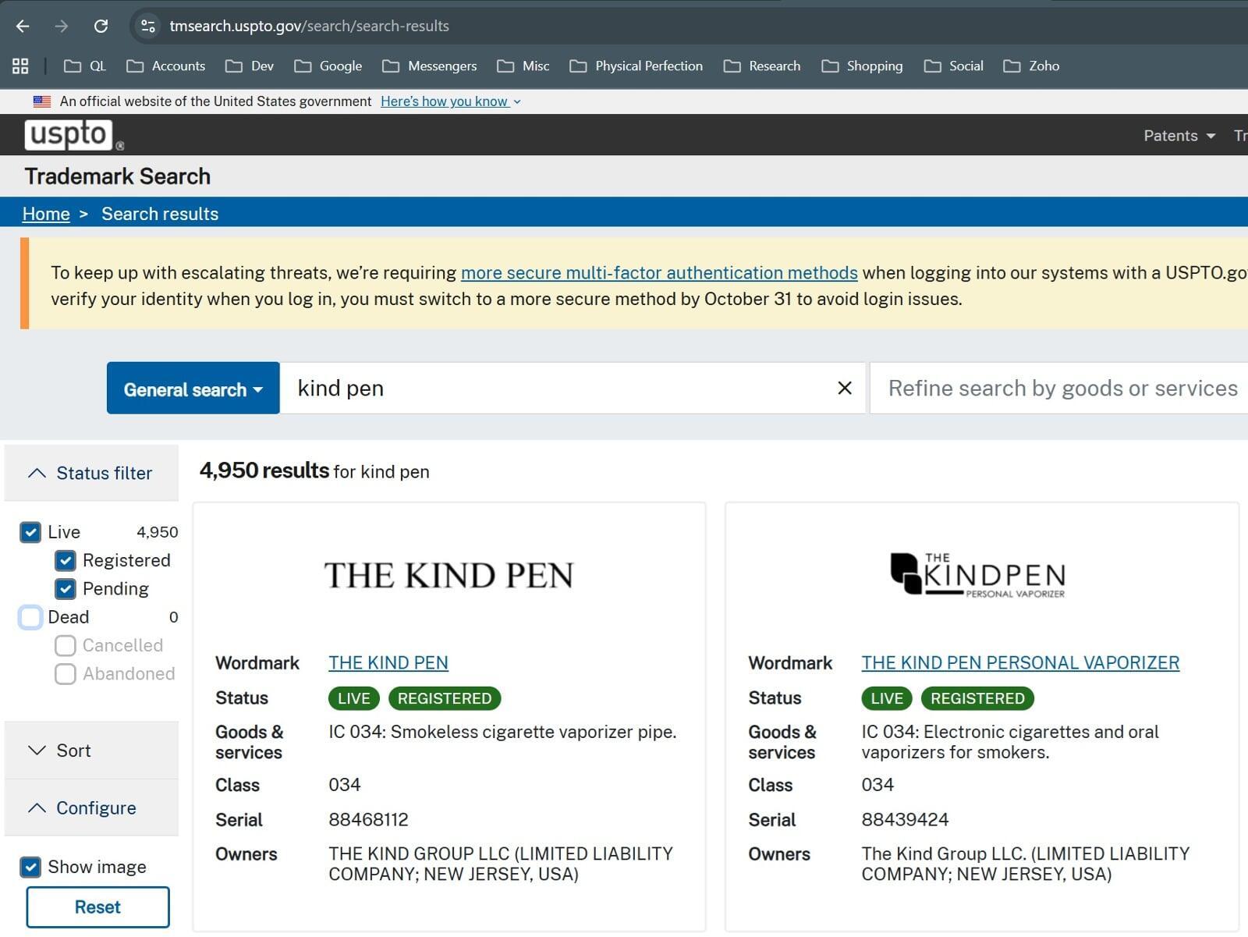
Task: Collapse the Configure section
Action: 91,808
